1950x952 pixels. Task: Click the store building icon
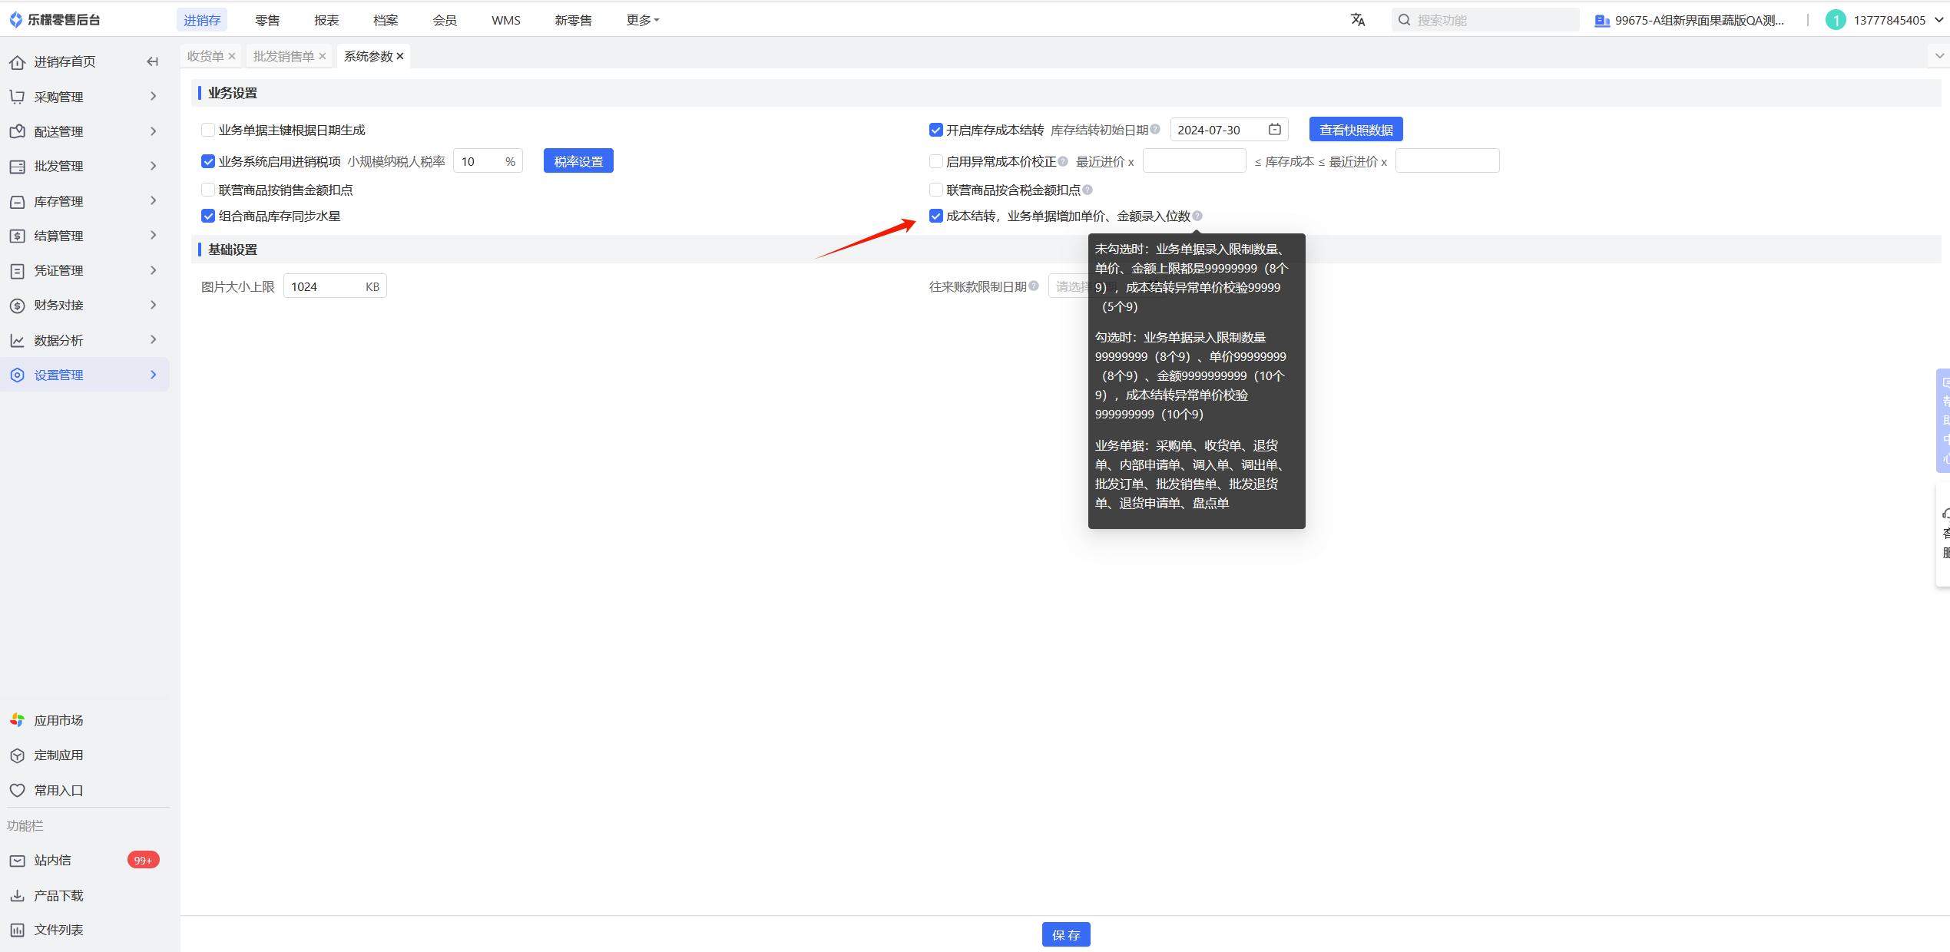(x=1601, y=20)
